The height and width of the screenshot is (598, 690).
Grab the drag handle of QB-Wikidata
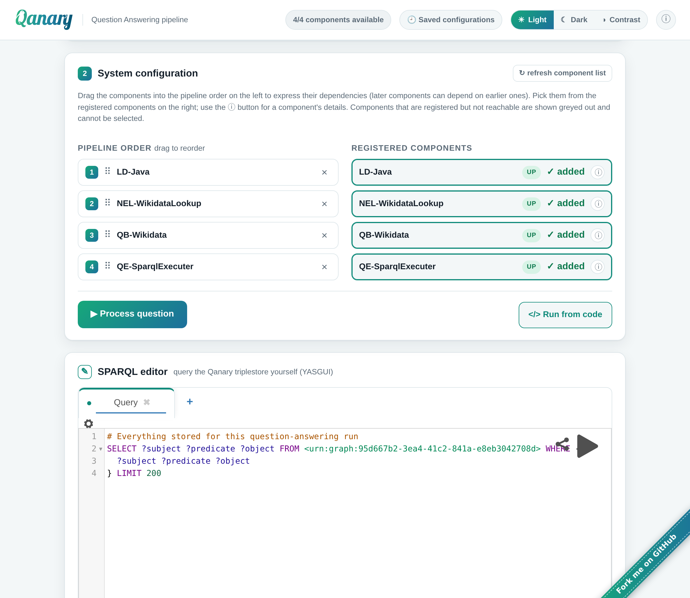click(x=108, y=234)
